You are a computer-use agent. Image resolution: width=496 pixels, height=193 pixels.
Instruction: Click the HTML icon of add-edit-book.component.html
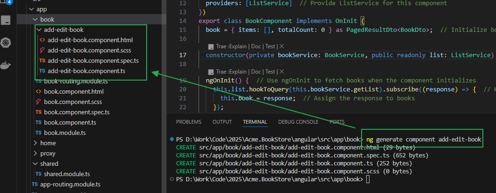[42, 40]
